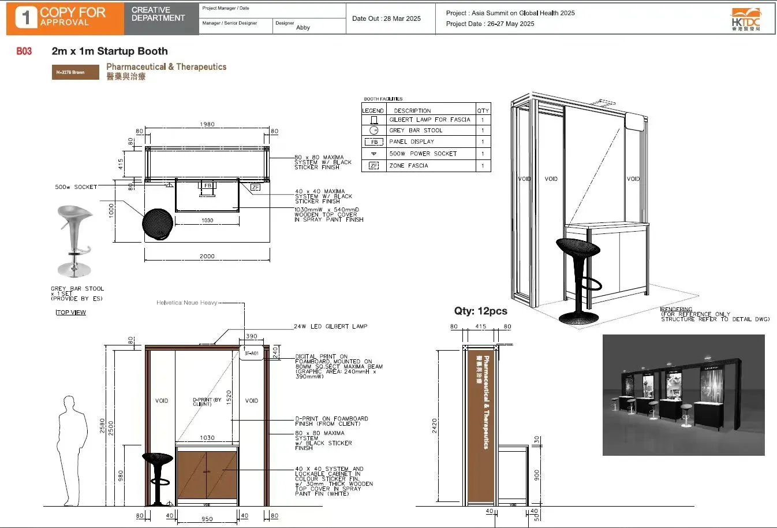This screenshot has width=777, height=528.
Task: Click the red B03 booth code
Action: click(24, 51)
